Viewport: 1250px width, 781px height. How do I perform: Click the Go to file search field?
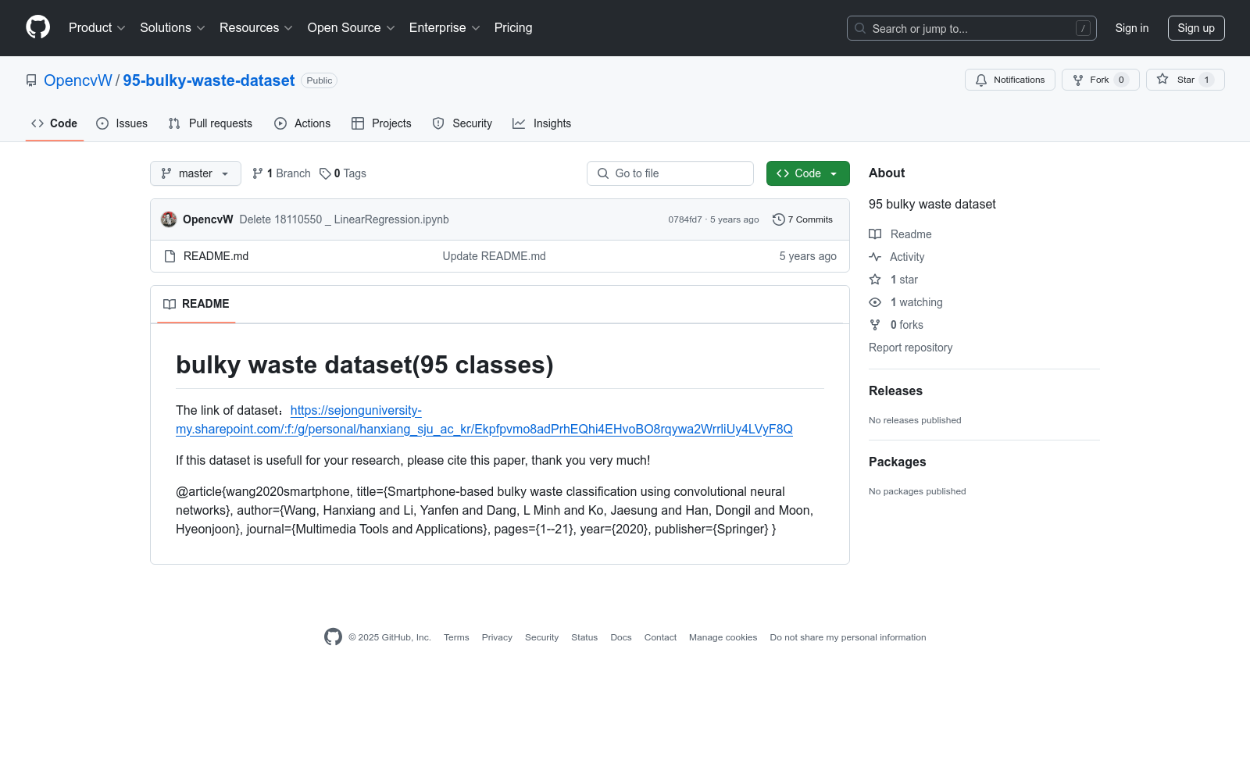click(670, 173)
